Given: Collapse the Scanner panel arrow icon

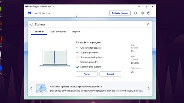Looking at the screenshot, I should pos(148,24).
